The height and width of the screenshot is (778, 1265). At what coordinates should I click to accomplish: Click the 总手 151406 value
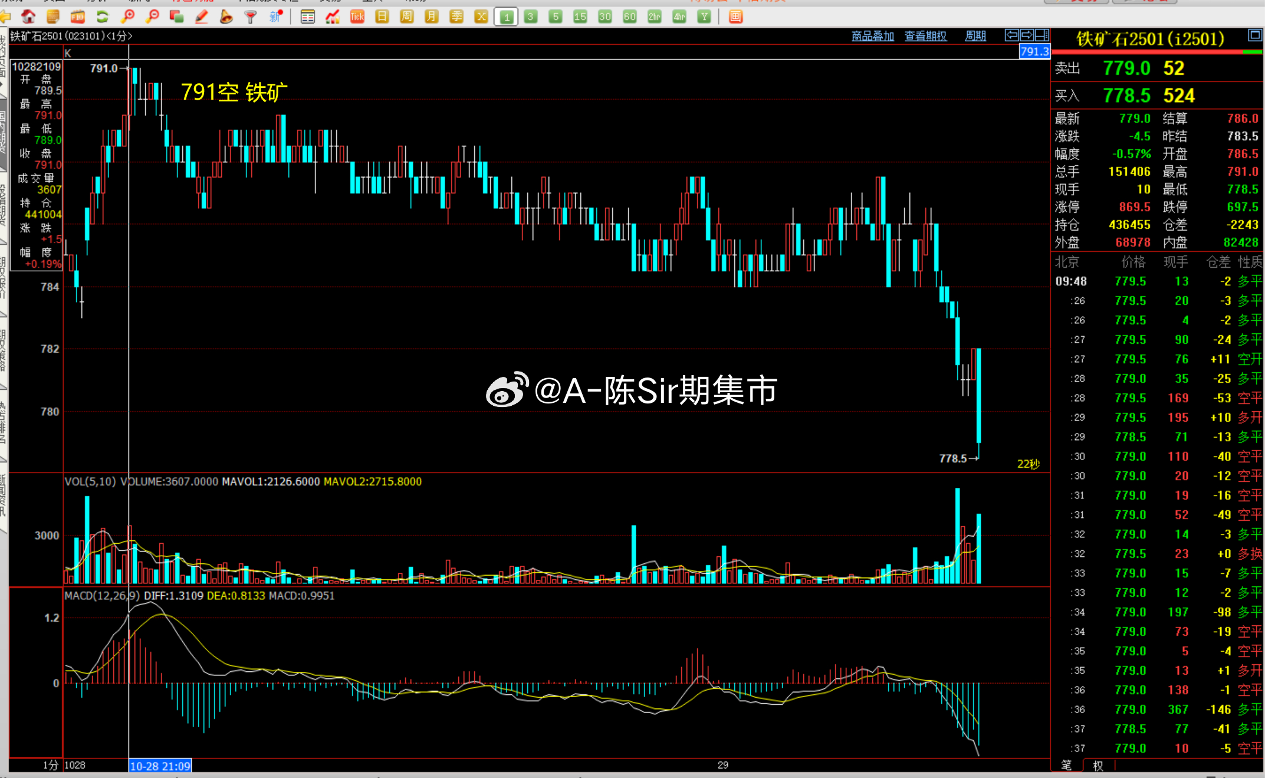click(1129, 172)
